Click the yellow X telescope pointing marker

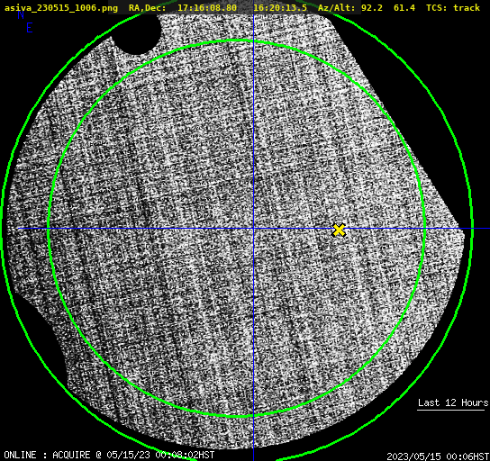point(339,230)
